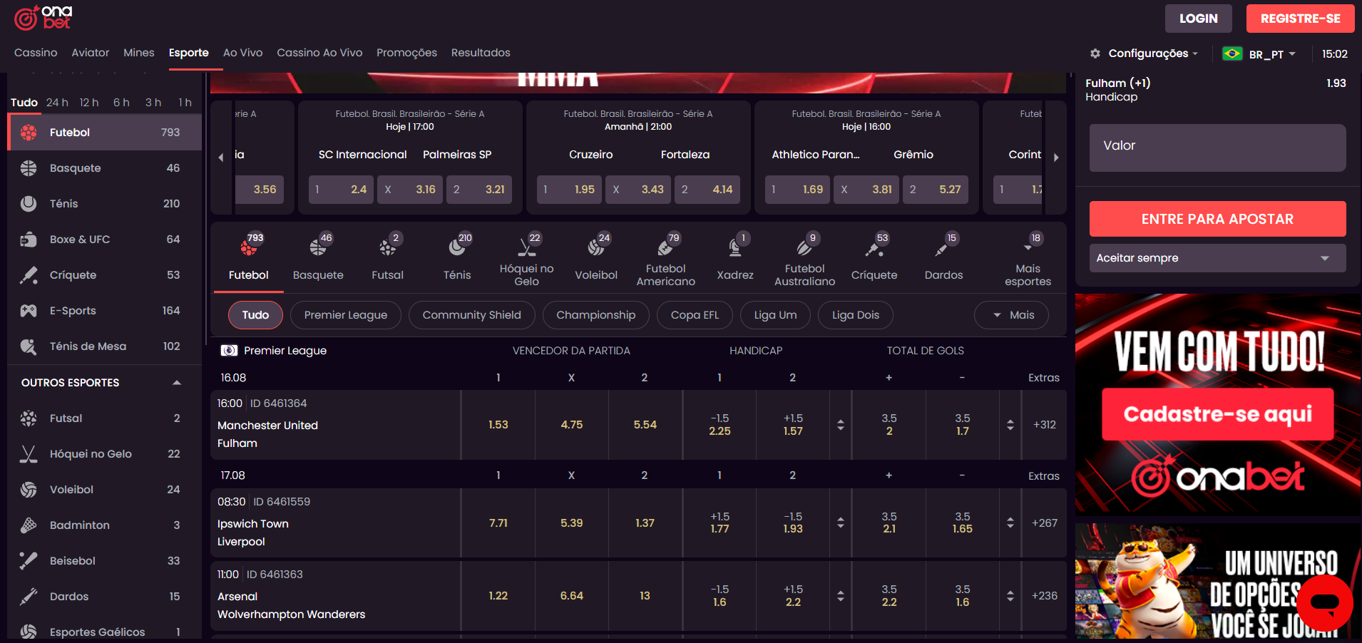Filter events by 24 h
Screen dimensions: 1362x643
tap(57, 103)
